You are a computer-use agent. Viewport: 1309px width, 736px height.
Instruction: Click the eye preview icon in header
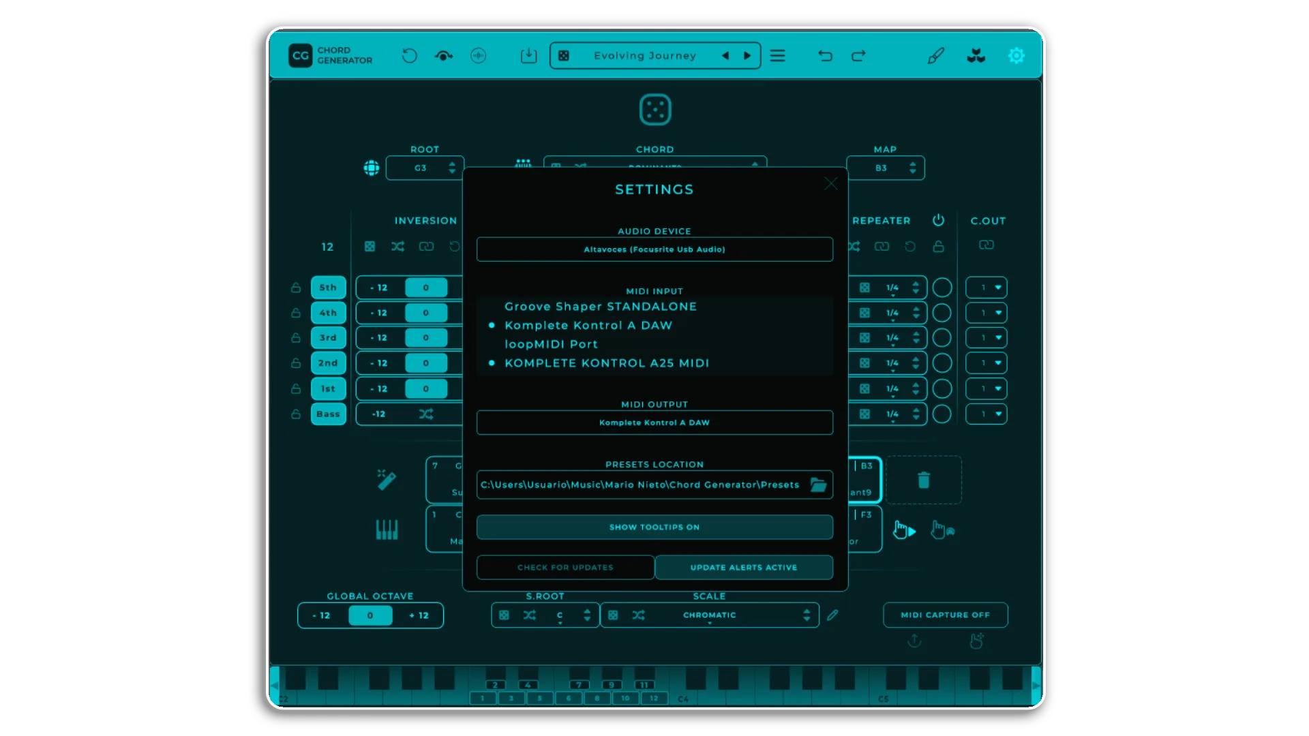(444, 56)
